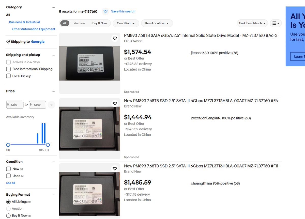Click heart icon to save this search
The width and height of the screenshot is (305, 219).
pos(105,11)
